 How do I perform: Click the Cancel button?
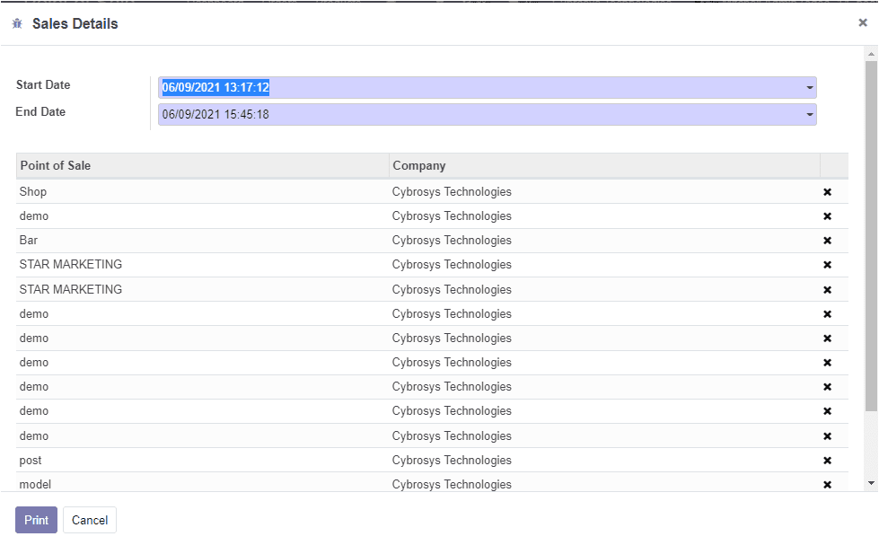click(x=90, y=520)
